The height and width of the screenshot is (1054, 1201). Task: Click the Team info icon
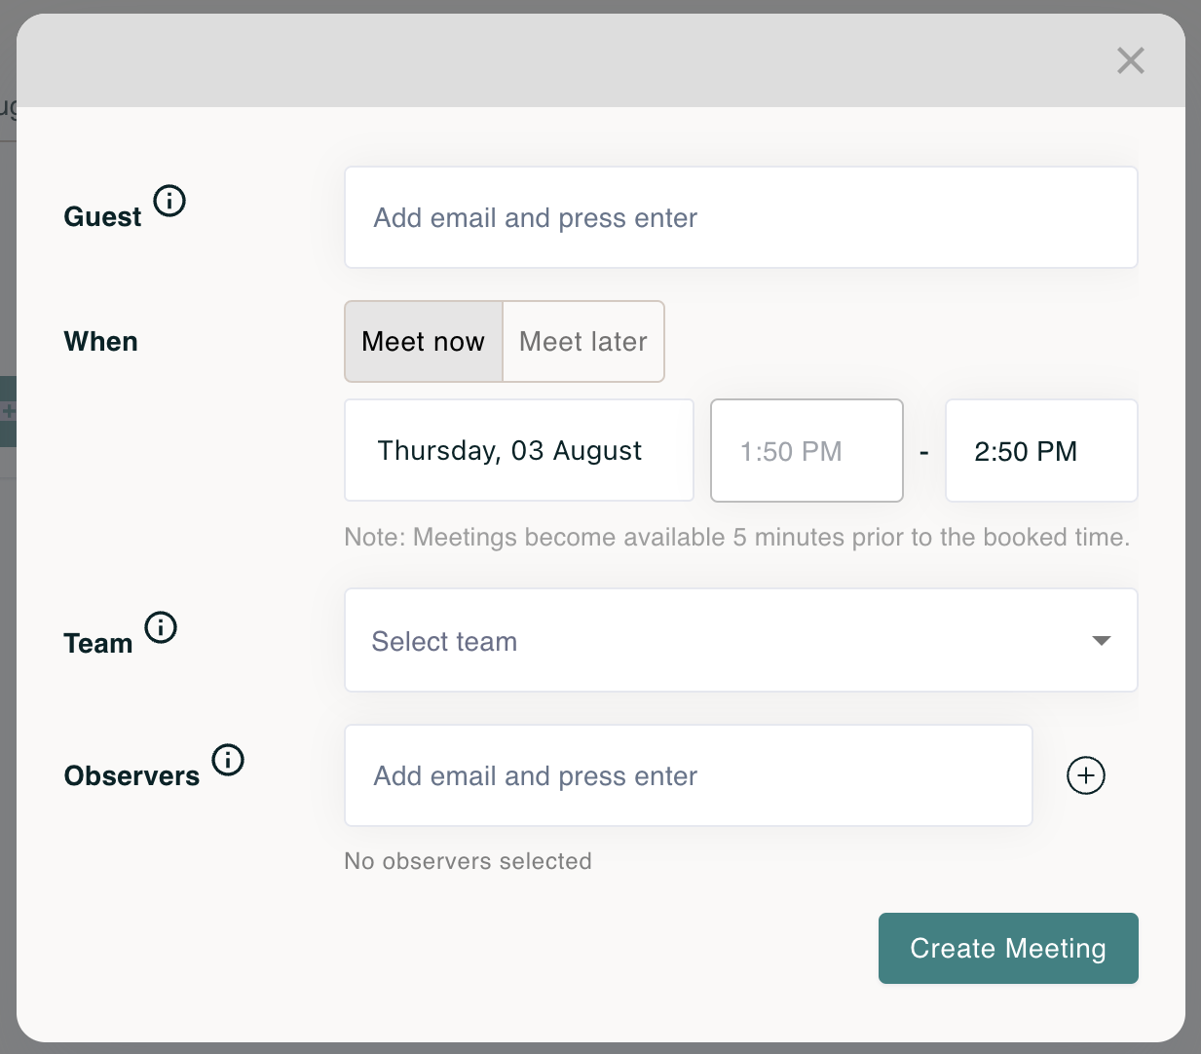pyautogui.click(x=163, y=627)
